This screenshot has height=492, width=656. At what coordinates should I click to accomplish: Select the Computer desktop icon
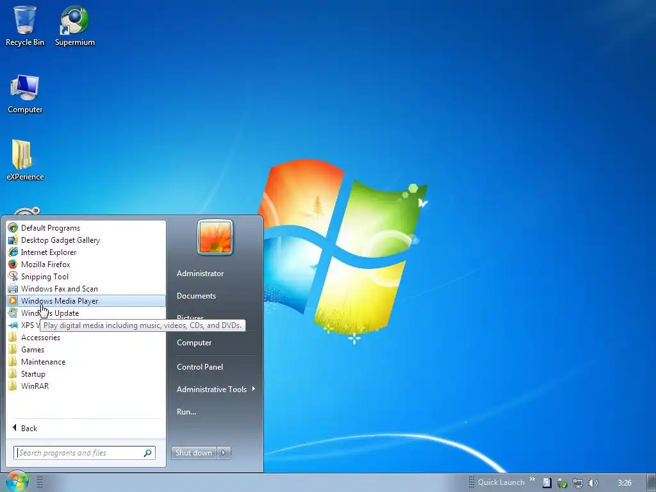[x=25, y=94]
